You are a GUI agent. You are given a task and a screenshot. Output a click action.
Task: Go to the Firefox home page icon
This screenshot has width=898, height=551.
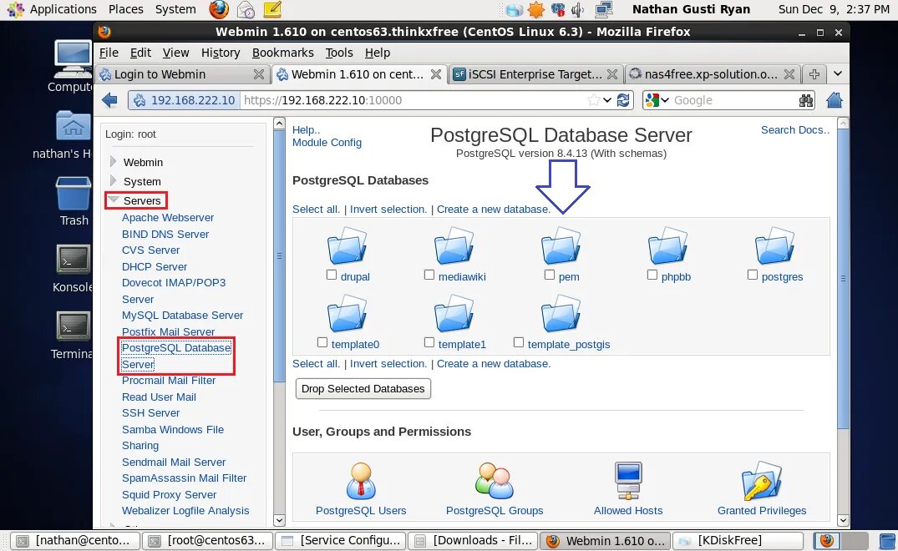coord(835,100)
